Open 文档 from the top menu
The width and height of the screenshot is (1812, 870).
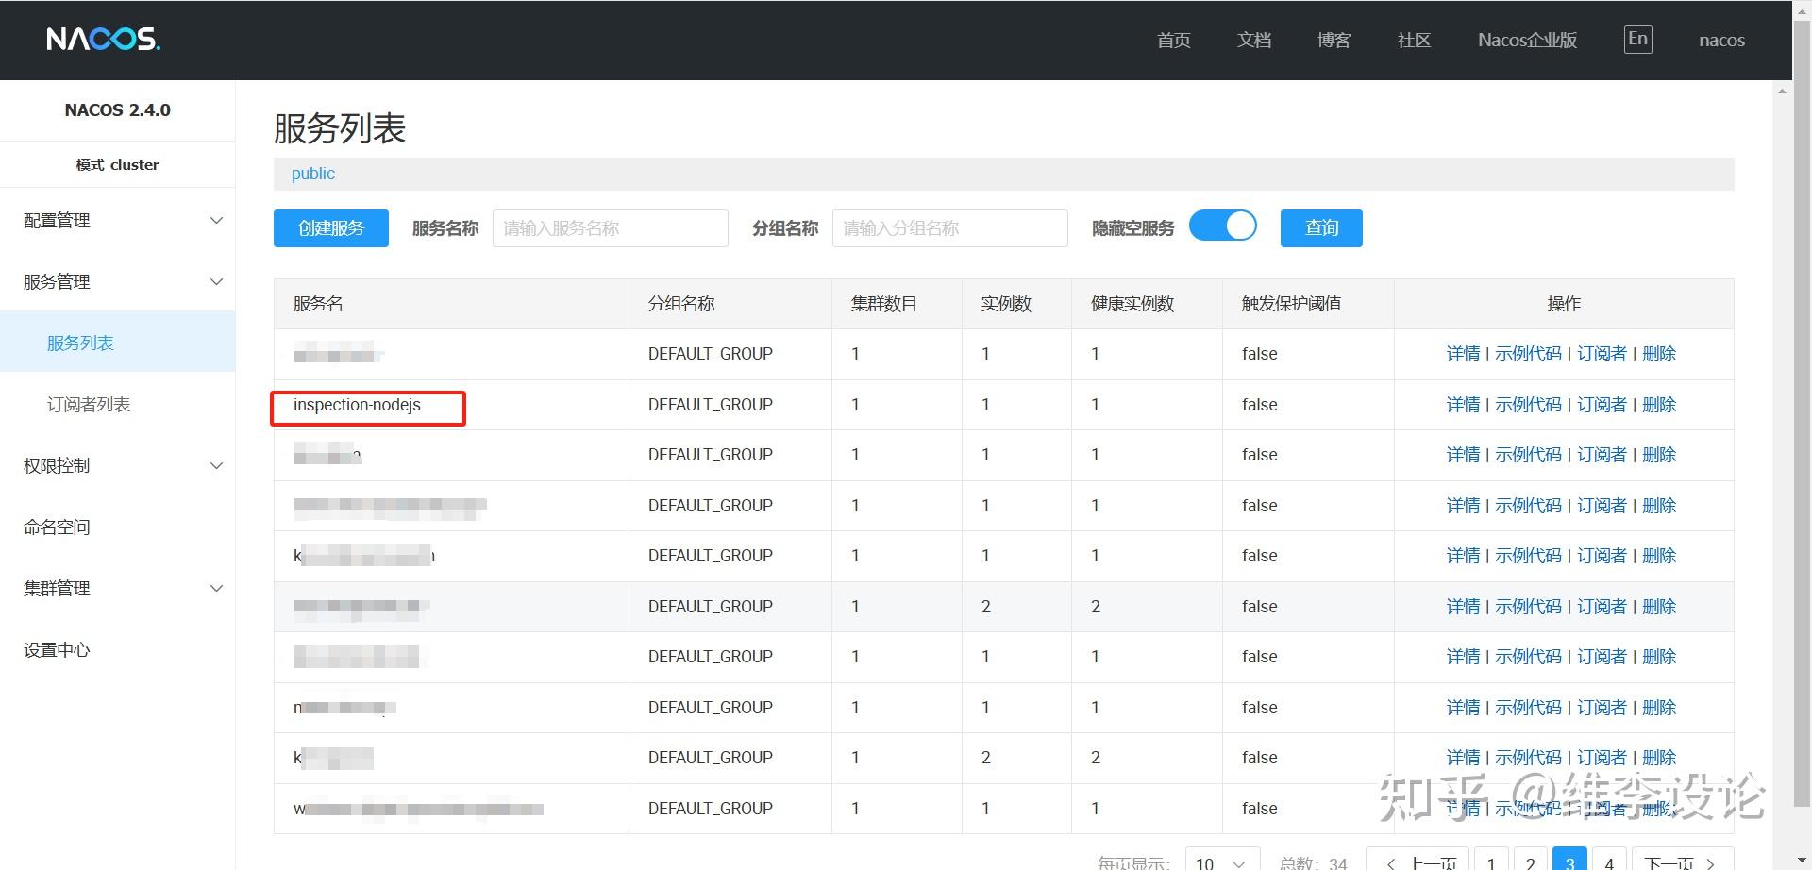pyautogui.click(x=1253, y=40)
